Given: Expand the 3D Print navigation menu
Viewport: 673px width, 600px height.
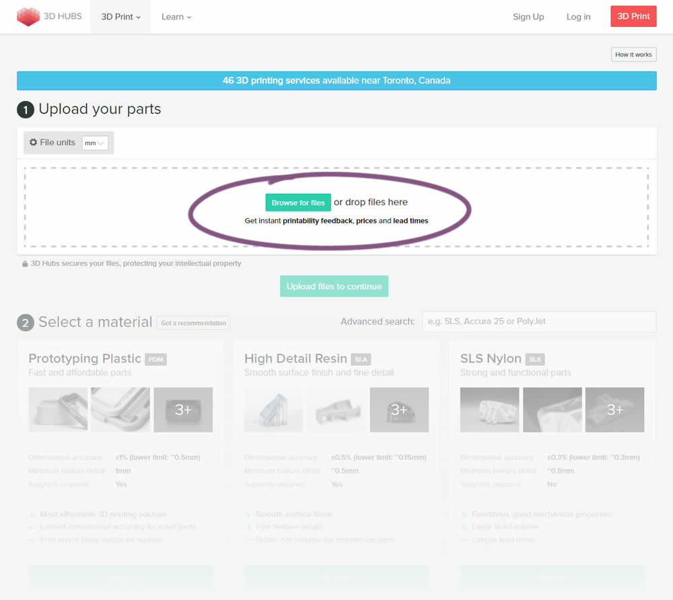Looking at the screenshot, I should (120, 17).
